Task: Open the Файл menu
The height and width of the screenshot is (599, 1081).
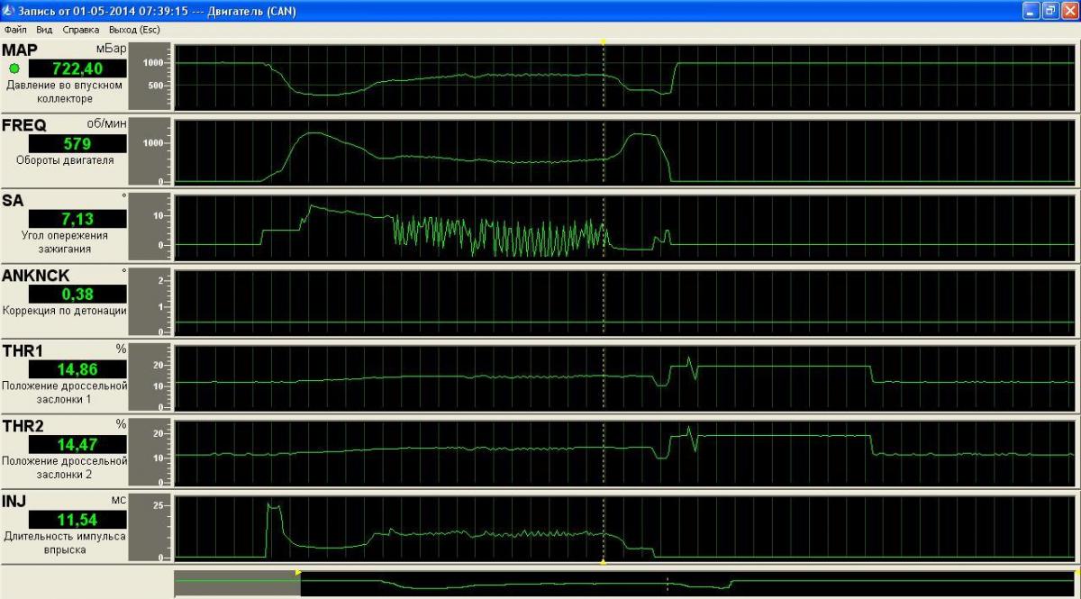Action: coord(15,30)
